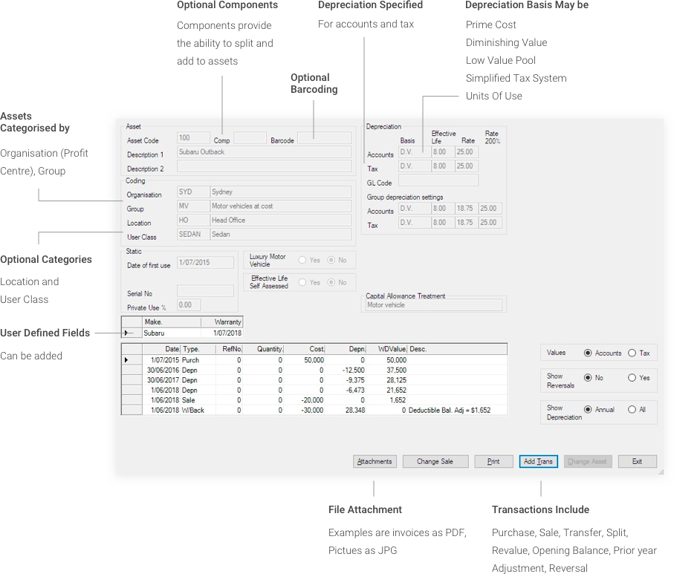Screen dimensions: 674x574
Task: Click the empty Description 2 field
Action: (x=264, y=166)
